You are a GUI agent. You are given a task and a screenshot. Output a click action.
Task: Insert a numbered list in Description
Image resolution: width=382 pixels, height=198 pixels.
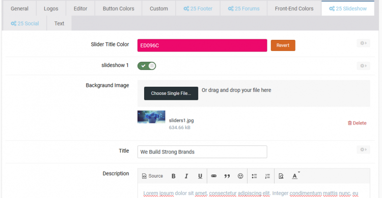point(267,176)
